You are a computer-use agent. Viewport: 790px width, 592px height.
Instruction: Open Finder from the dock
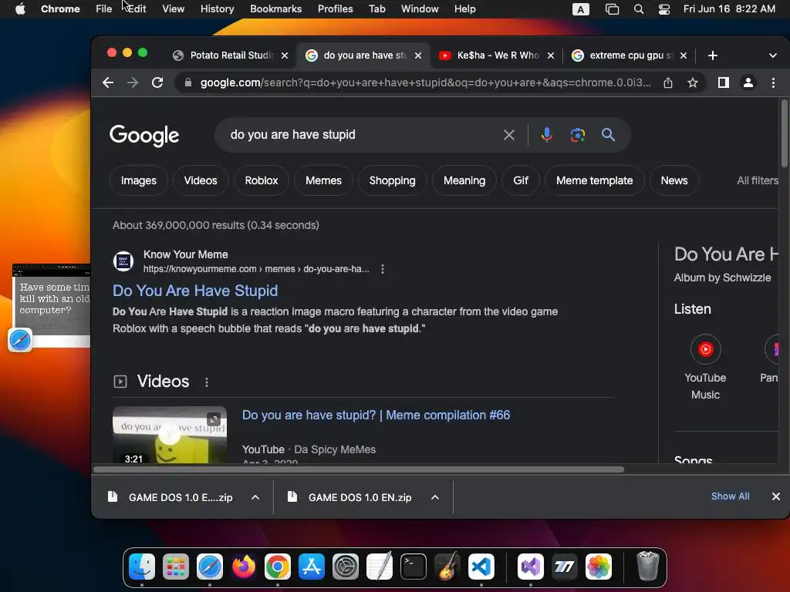[x=142, y=567]
